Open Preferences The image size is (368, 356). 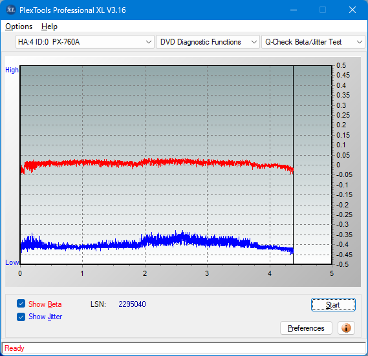point(306,328)
